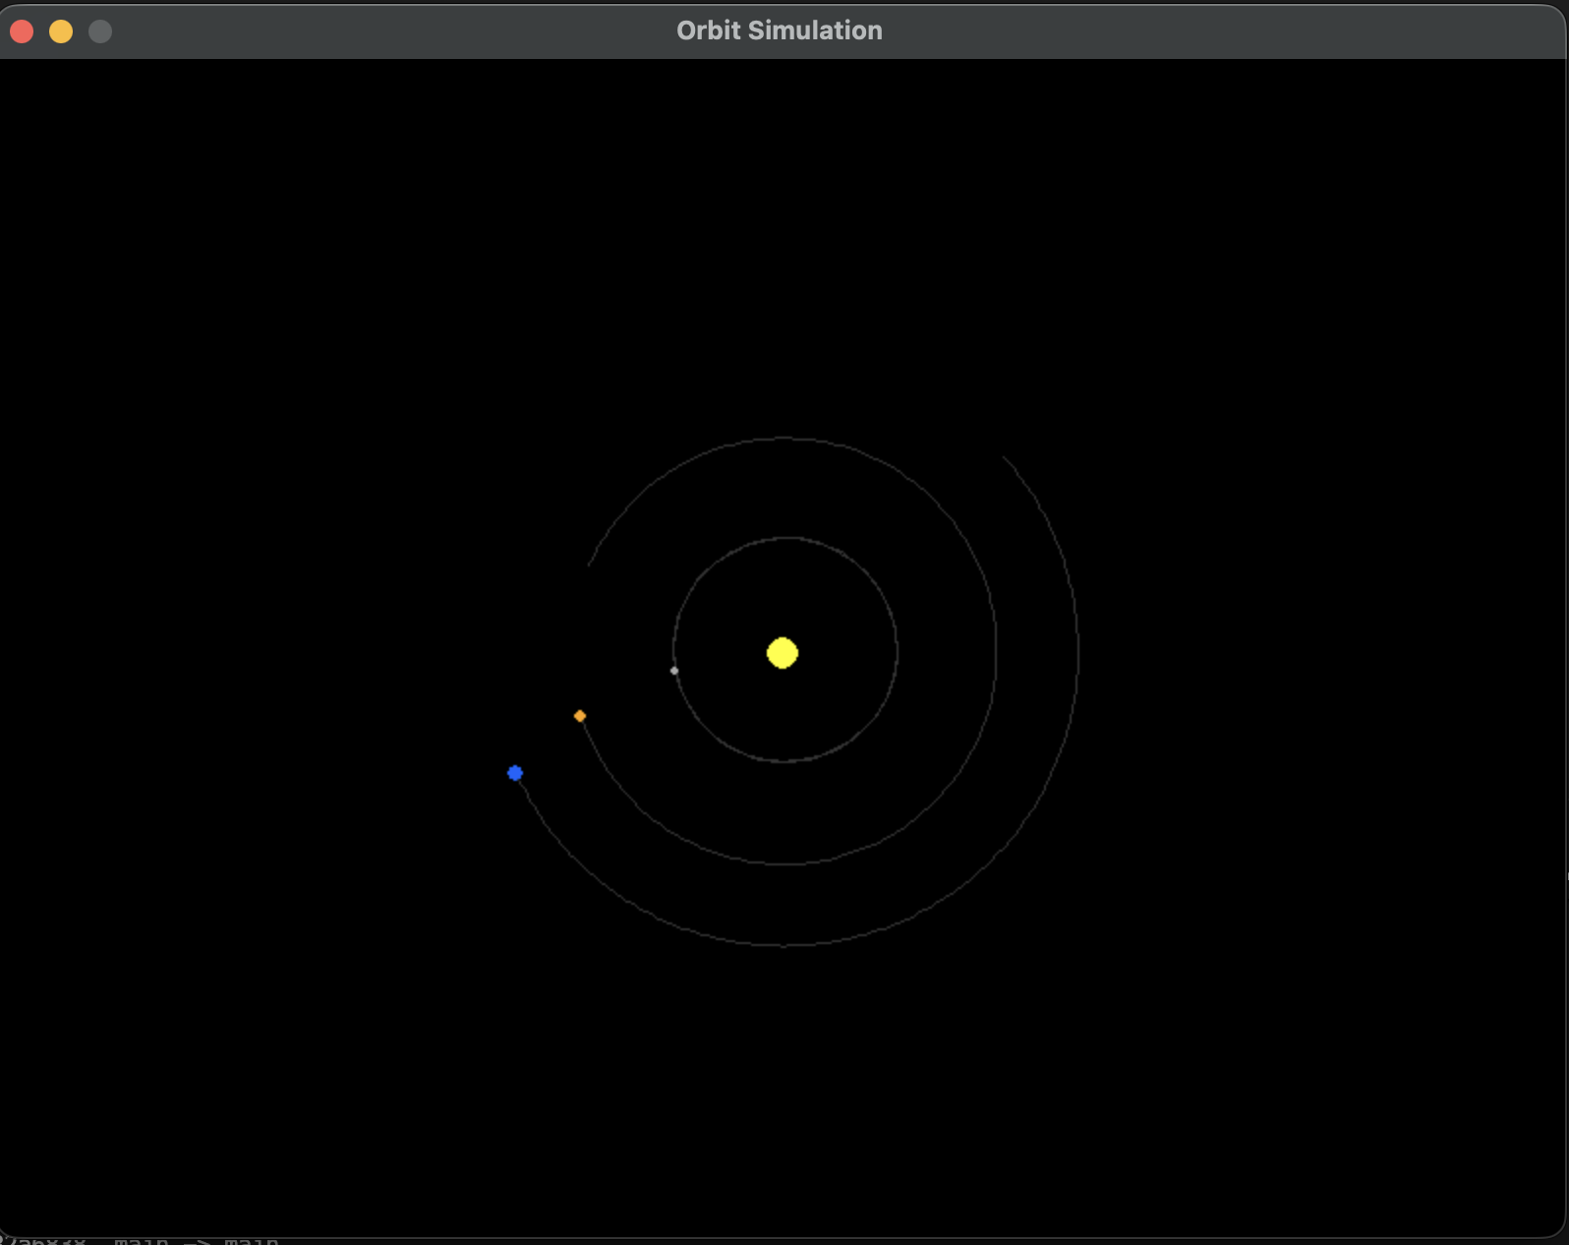Image resolution: width=1569 pixels, height=1245 pixels.
Task: Click the rightmost point of the middle trail
Action: 996,649
